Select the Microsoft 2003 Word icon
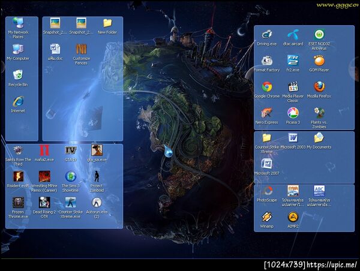This screenshot has height=271, width=360. (293, 138)
